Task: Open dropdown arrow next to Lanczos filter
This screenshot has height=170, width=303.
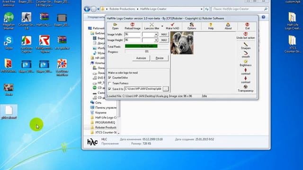Action: click(162, 26)
